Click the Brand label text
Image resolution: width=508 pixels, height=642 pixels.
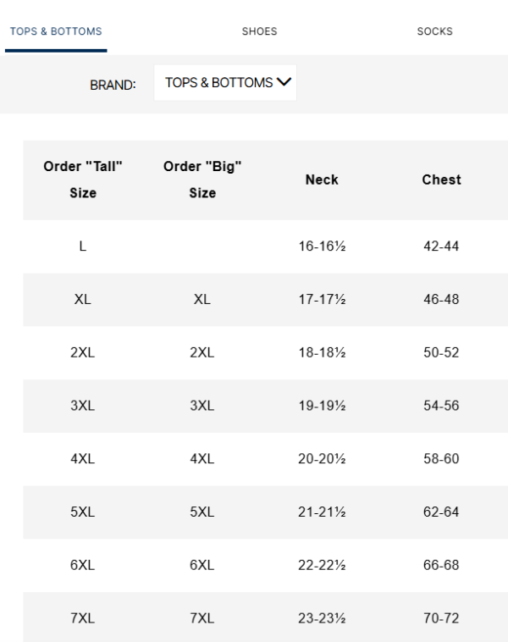tap(113, 85)
